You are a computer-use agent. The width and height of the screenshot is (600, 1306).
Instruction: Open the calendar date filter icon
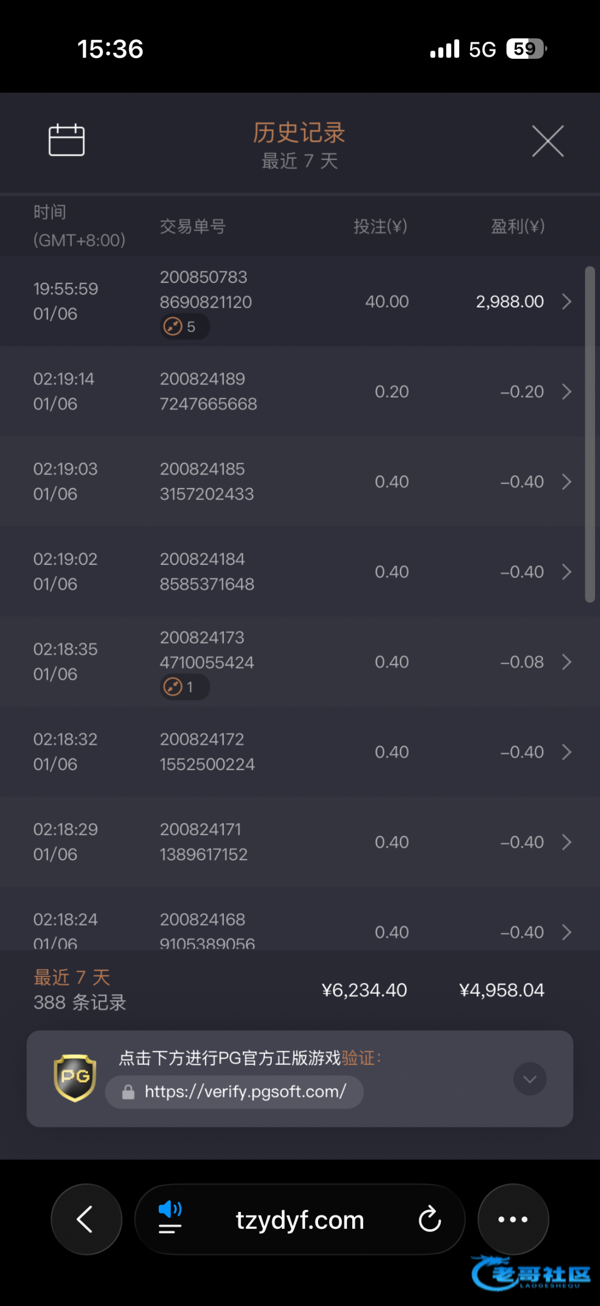pyautogui.click(x=66, y=140)
